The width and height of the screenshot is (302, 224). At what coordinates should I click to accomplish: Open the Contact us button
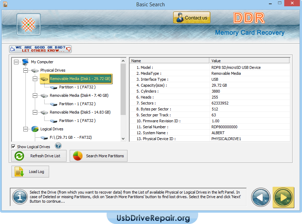pyautogui.click(x=192, y=17)
